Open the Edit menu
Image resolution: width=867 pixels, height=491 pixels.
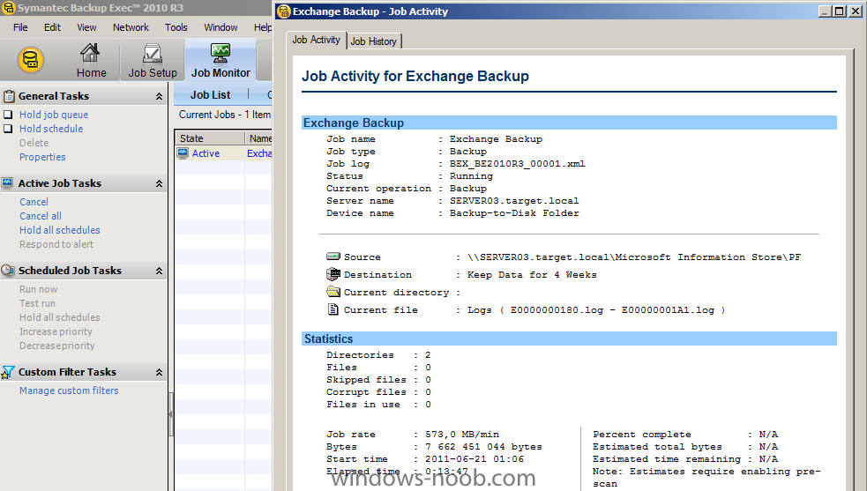click(53, 27)
